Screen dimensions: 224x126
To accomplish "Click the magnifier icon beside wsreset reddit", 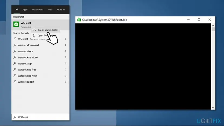I will click(x=15, y=82).
